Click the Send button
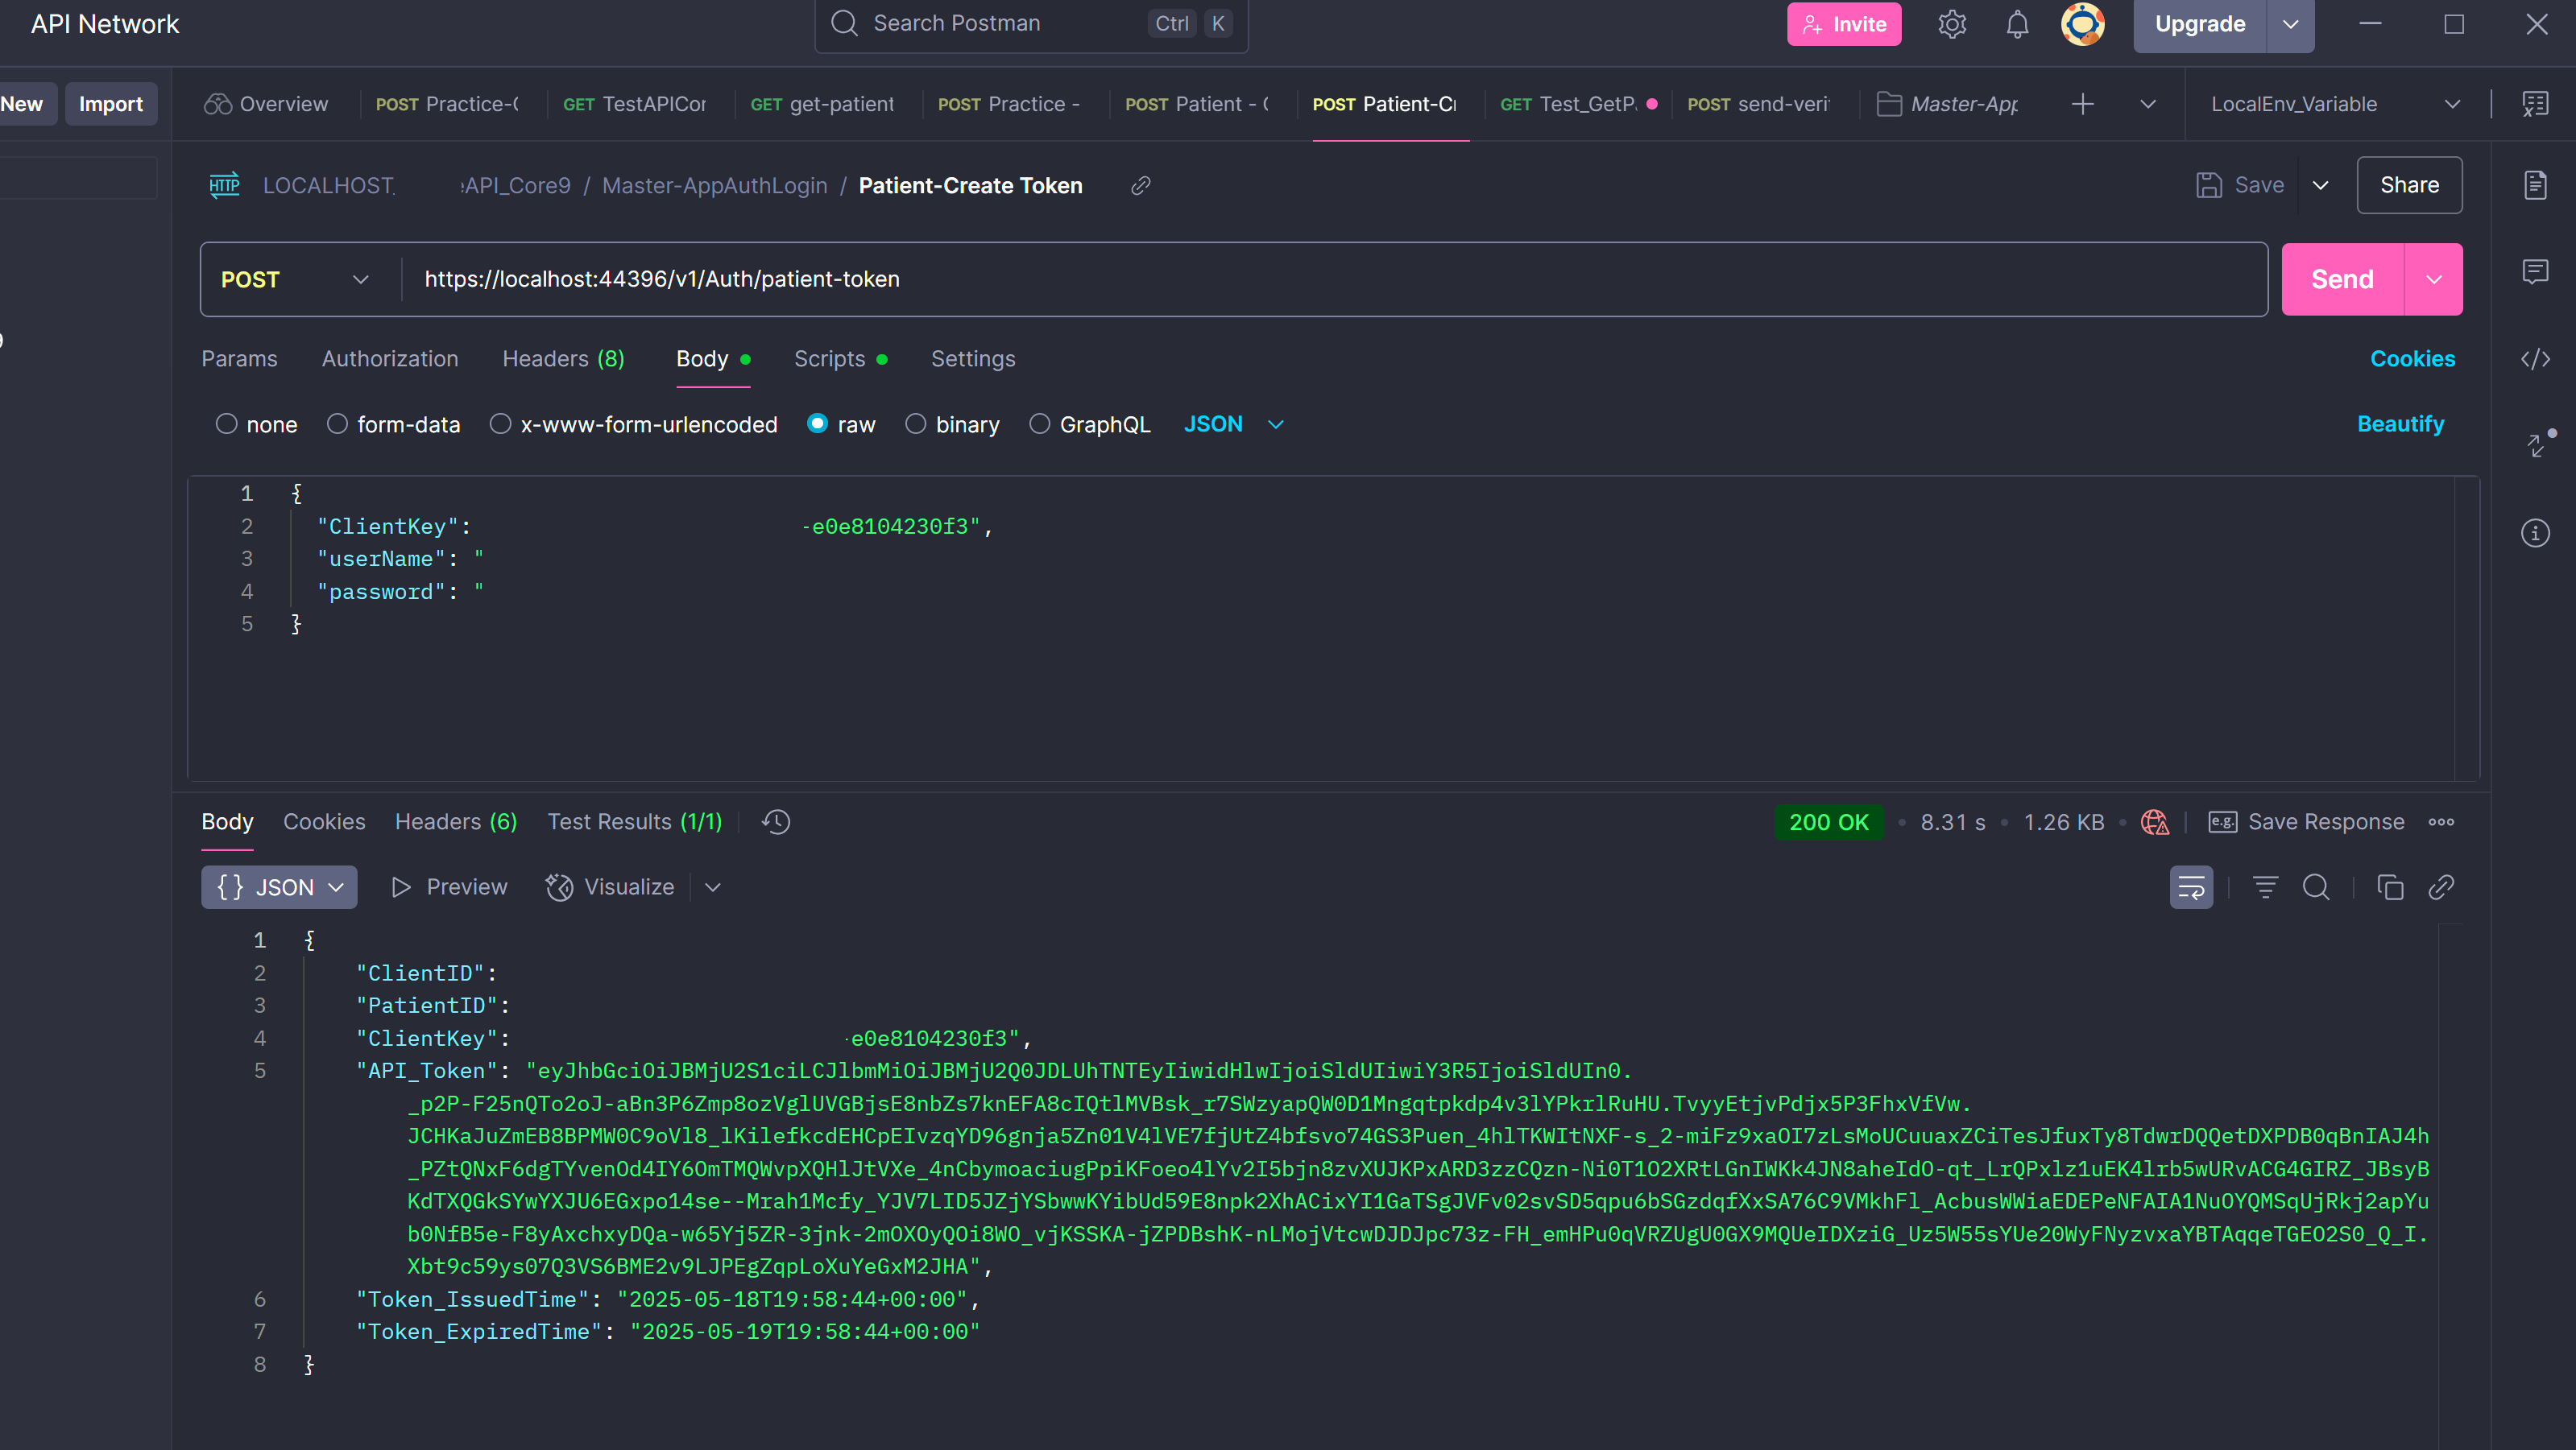This screenshot has width=2576, height=1450. 2342,280
